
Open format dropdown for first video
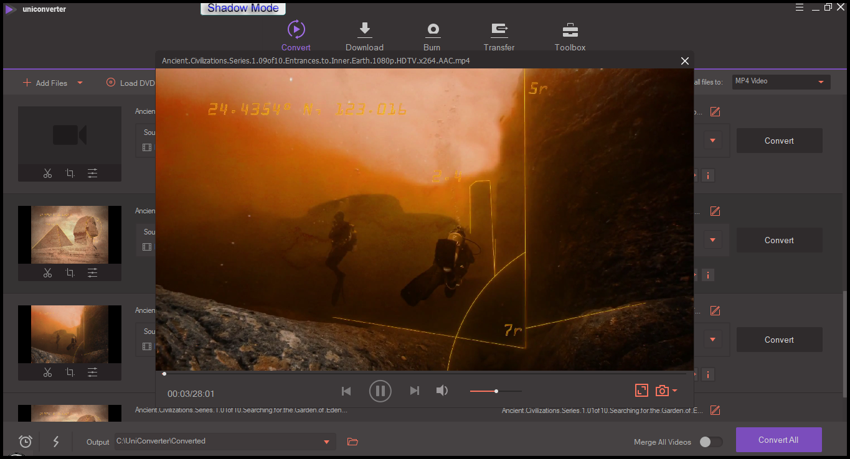tap(712, 141)
